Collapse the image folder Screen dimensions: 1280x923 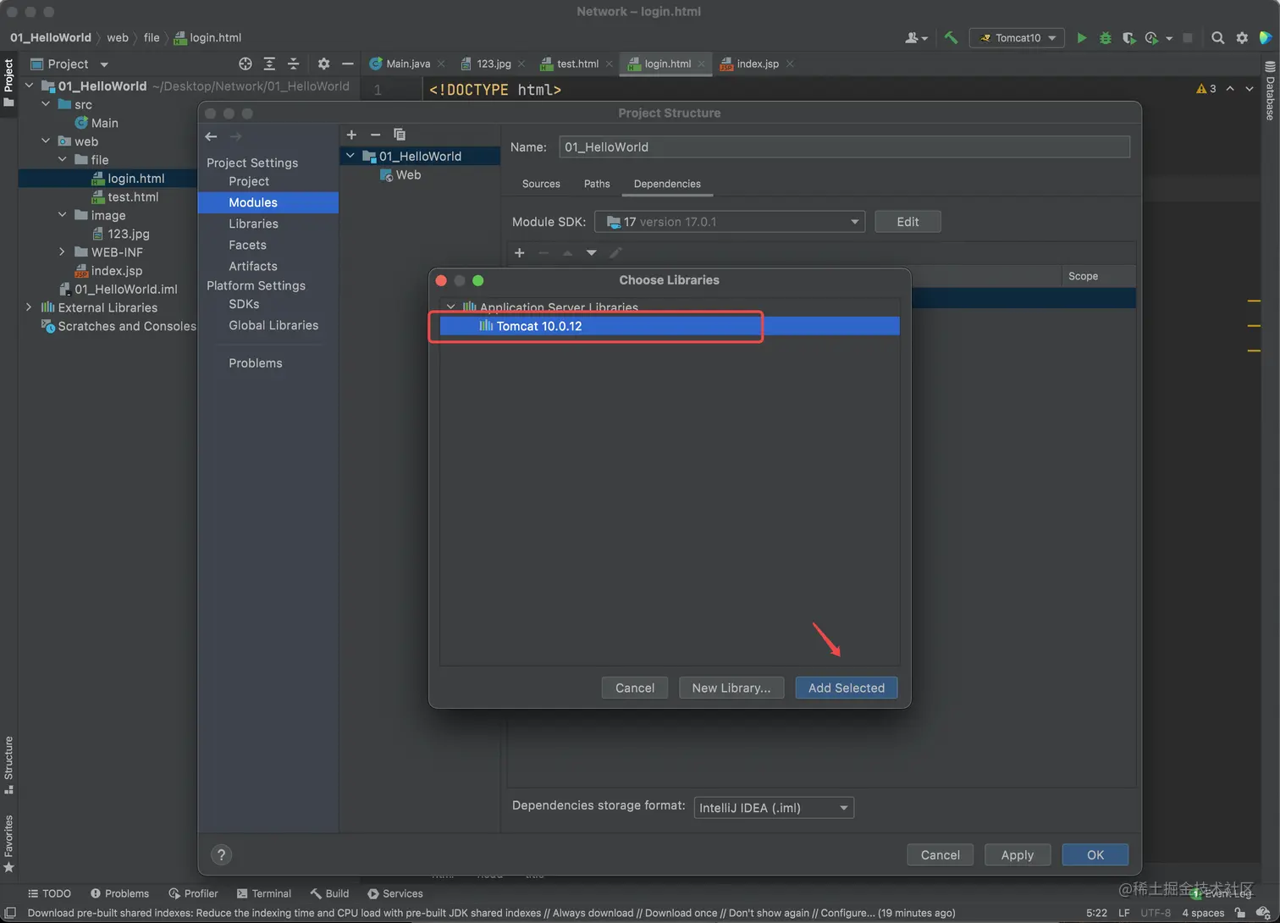pyautogui.click(x=62, y=215)
